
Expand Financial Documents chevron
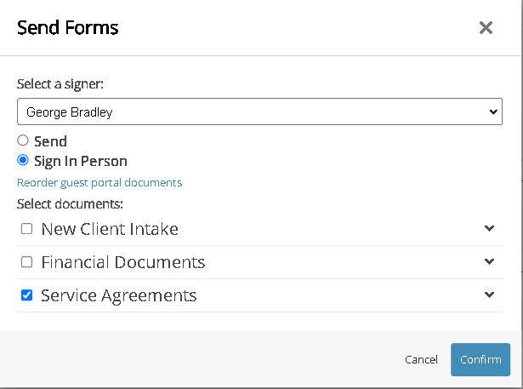(489, 261)
